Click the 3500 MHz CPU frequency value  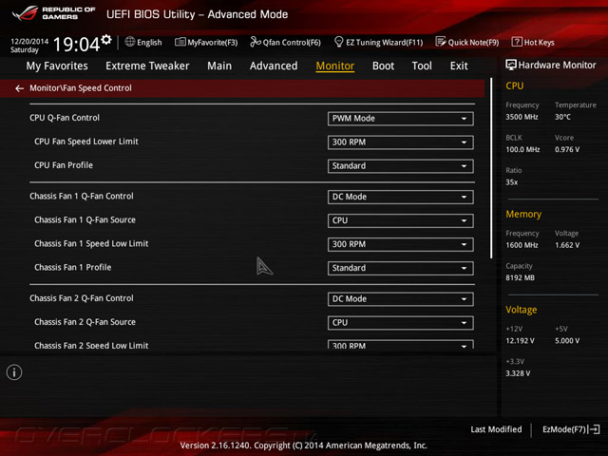[x=522, y=117]
